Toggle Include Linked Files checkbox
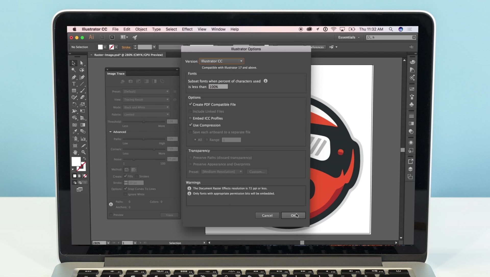 click(x=190, y=111)
